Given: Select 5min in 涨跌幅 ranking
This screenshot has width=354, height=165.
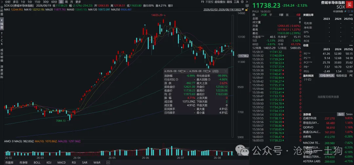Looking at the screenshot, I should pyautogui.click(x=349, y=115).
